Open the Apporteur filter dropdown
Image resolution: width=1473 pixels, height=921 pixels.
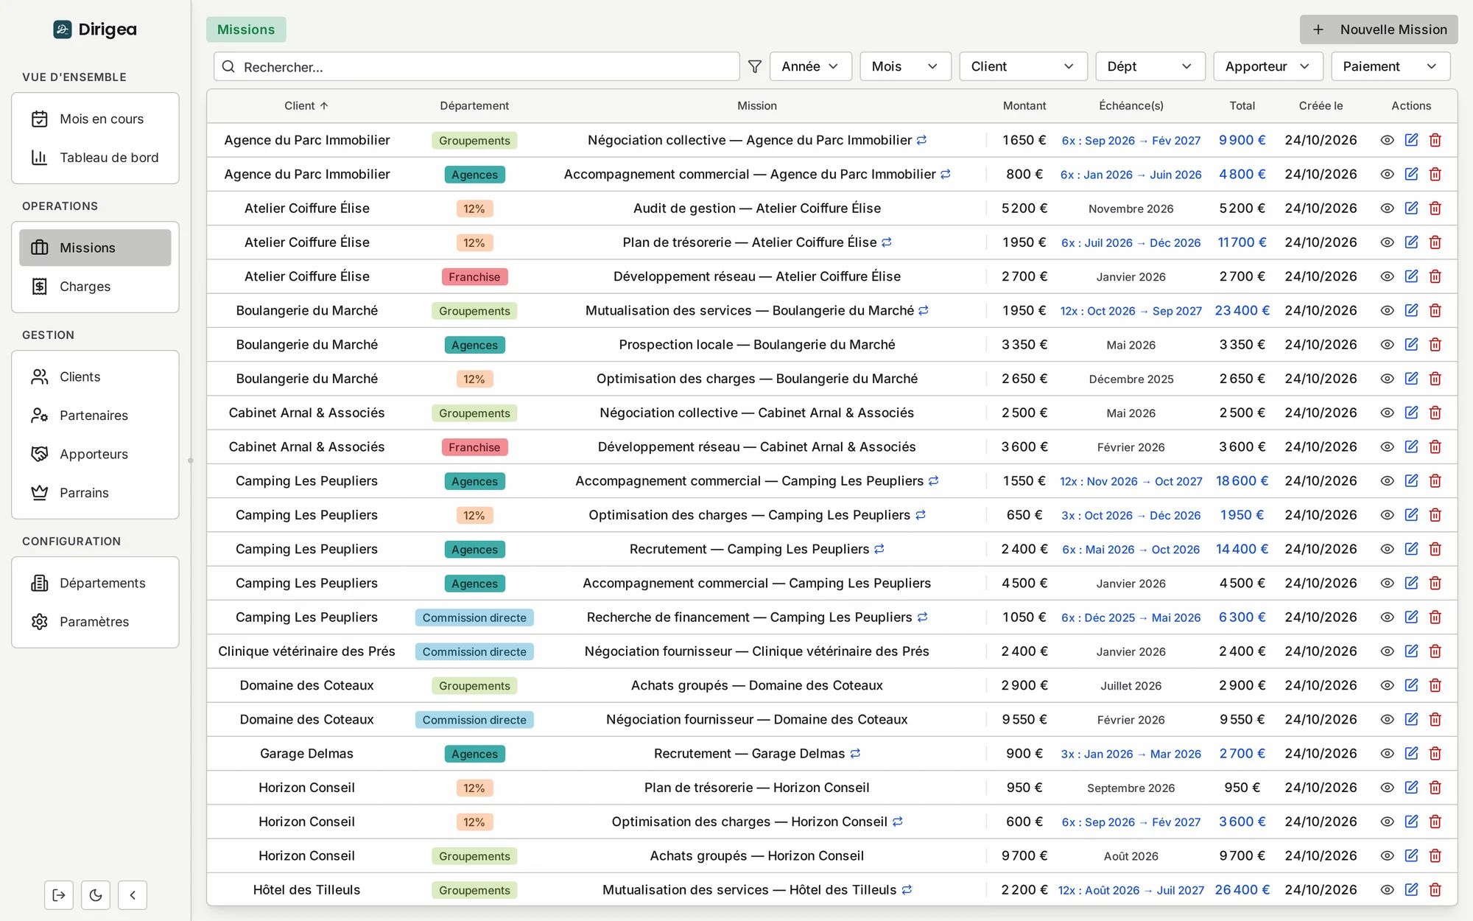click(1268, 66)
